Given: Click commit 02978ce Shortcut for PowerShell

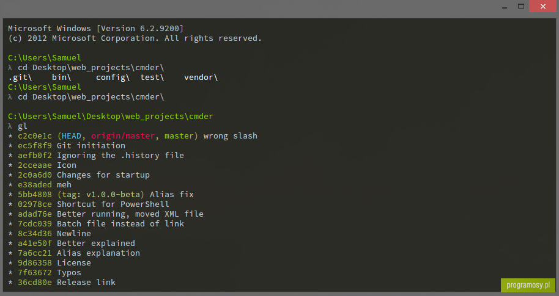Looking at the screenshot, I should 94,204.
